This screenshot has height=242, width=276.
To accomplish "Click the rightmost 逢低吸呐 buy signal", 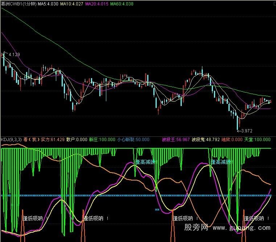I will click(257, 218).
